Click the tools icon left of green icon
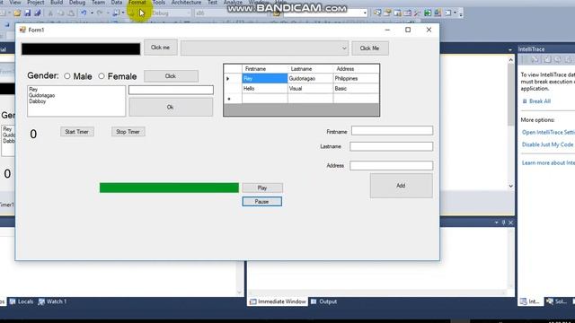Image resolution: width=575 pixels, height=323 pixels. tap(417, 13)
